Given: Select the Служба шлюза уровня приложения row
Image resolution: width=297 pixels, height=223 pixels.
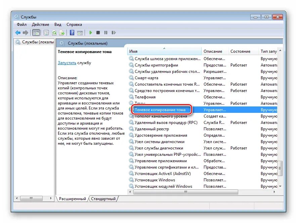Looking at the screenshot, I should click(203, 59).
